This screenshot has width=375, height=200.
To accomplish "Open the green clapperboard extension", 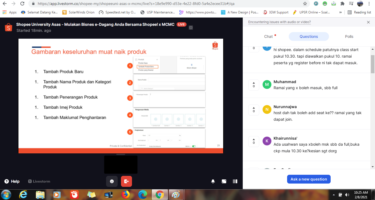I will tap(325, 4).
